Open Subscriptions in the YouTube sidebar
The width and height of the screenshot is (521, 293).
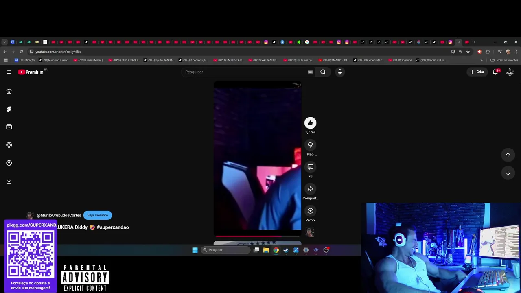[x=9, y=127]
